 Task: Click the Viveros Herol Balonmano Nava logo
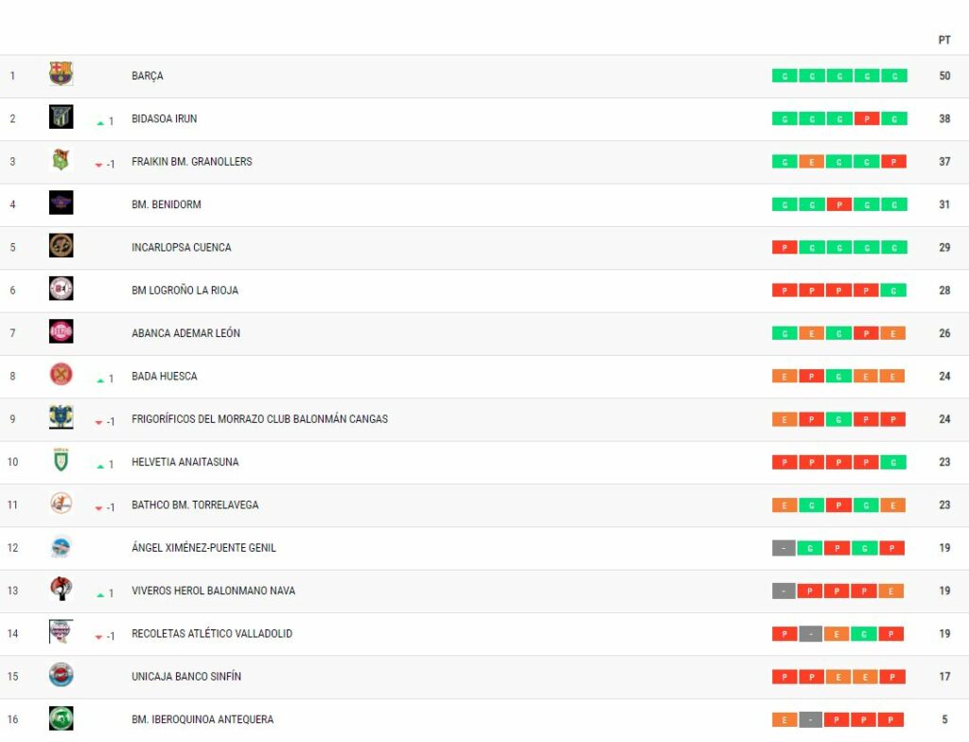click(62, 589)
